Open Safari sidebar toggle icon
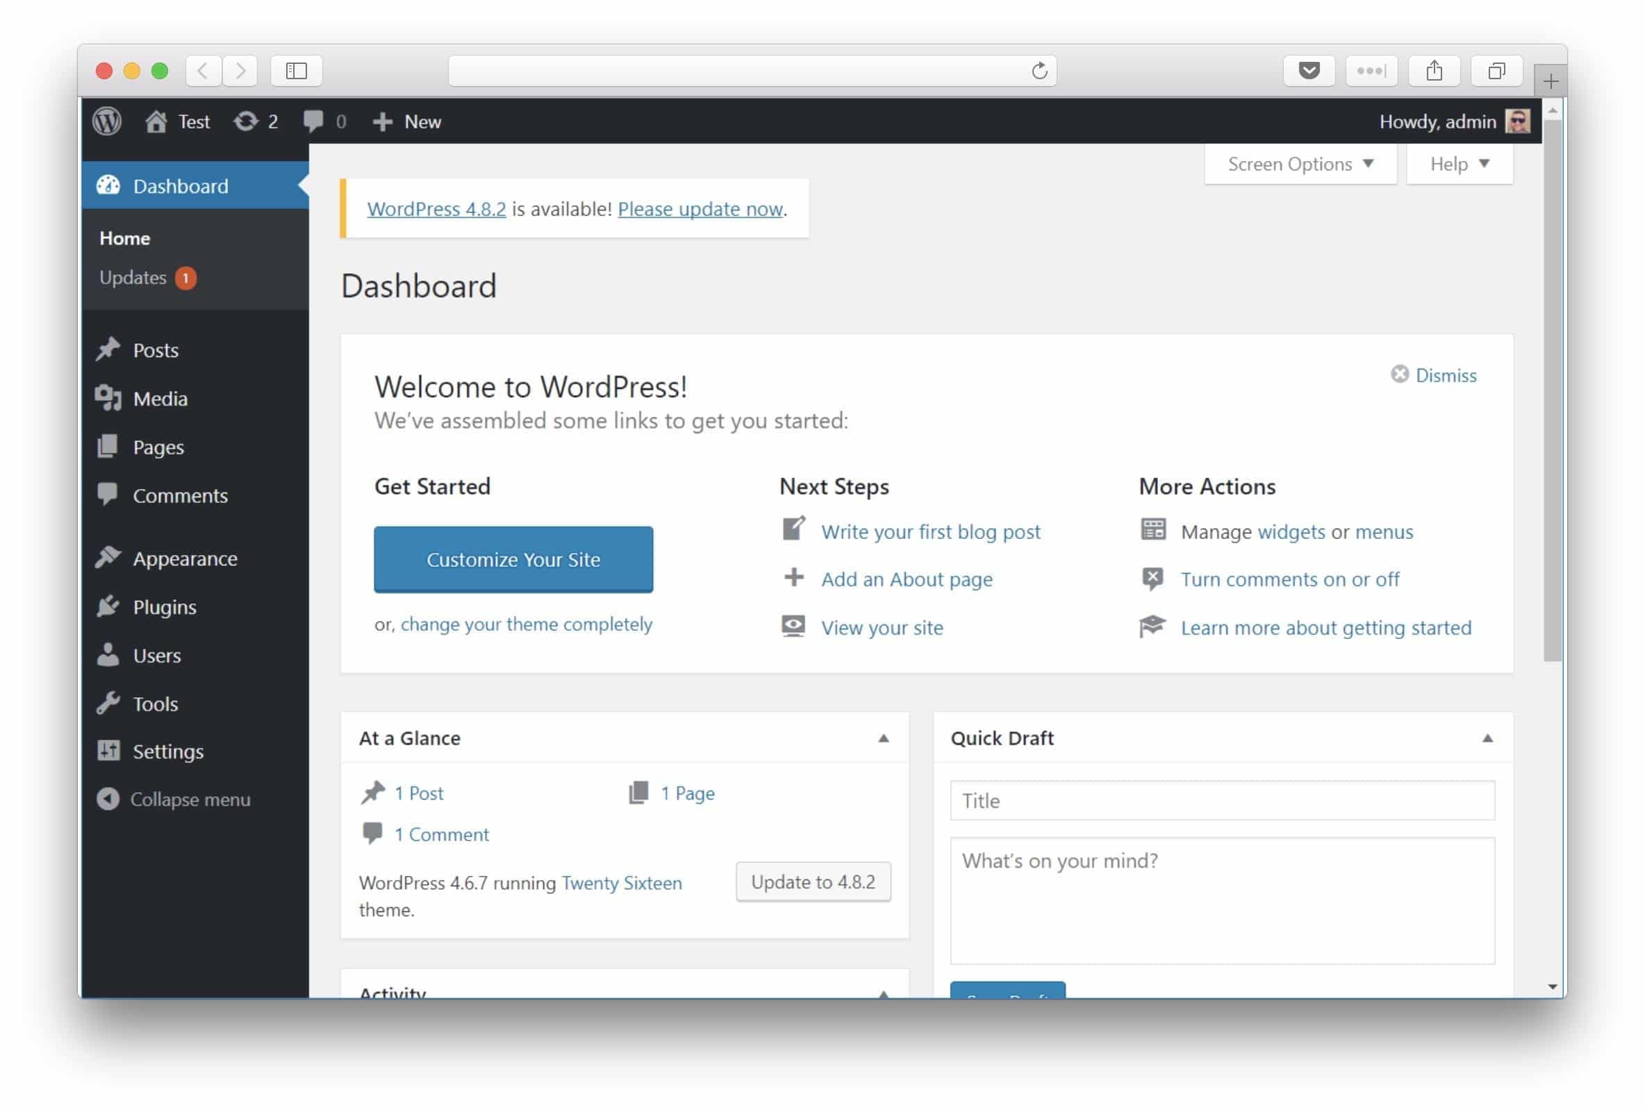Image resolution: width=1645 pixels, height=1110 pixels. (296, 71)
